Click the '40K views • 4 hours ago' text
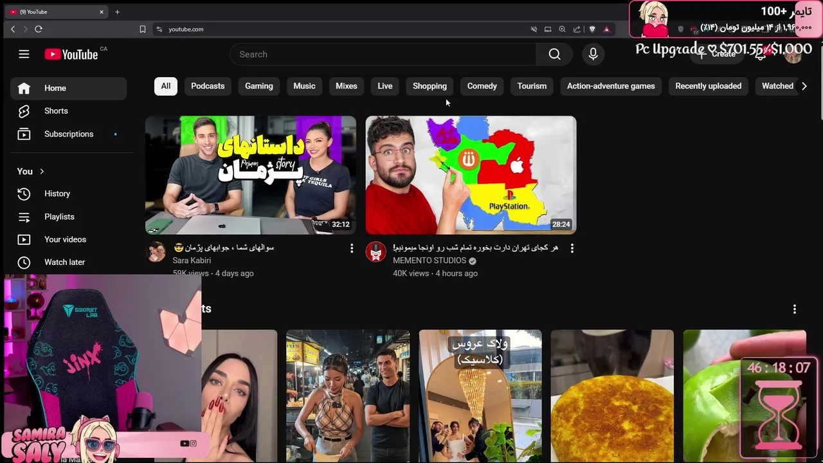This screenshot has height=463, width=823. 435,273
